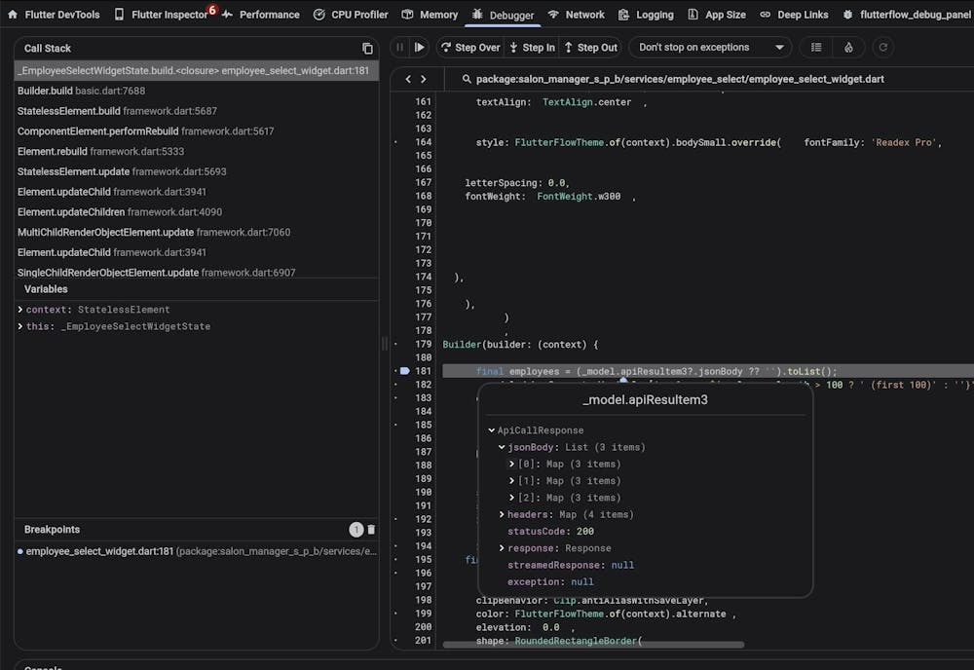This screenshot has width=974, height=670.
Task: Toggle a breakpoint on line 164 gutter
Action: (395, 142)
